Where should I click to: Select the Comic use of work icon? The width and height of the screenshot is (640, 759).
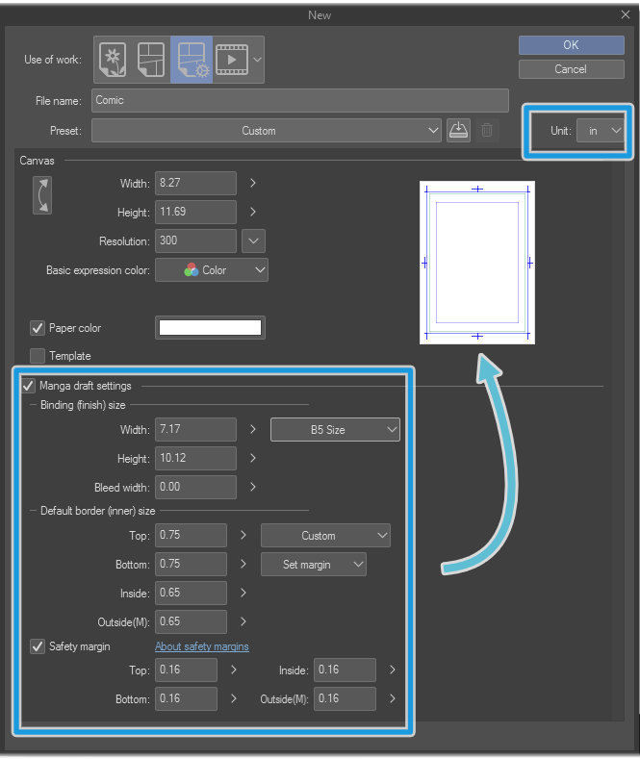[151, 60]
